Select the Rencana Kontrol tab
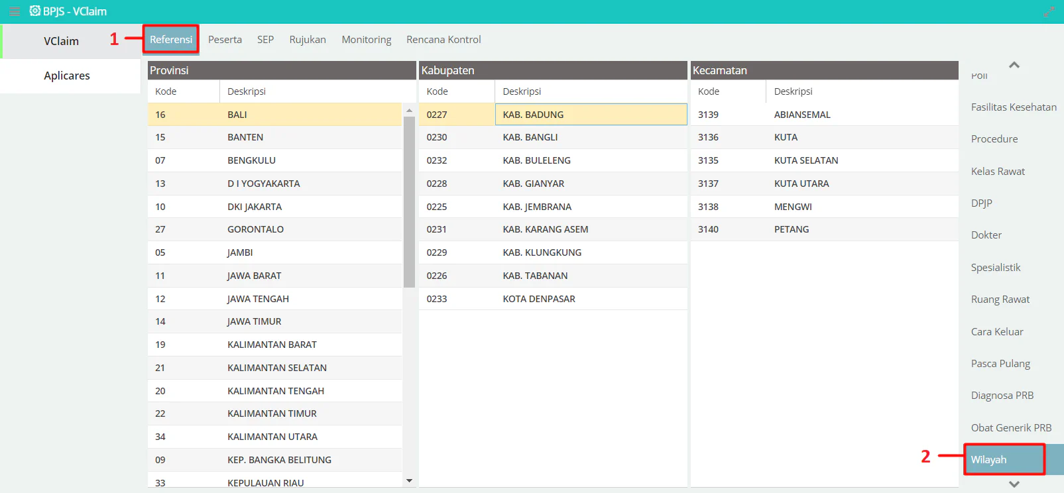 coord(443,40)
